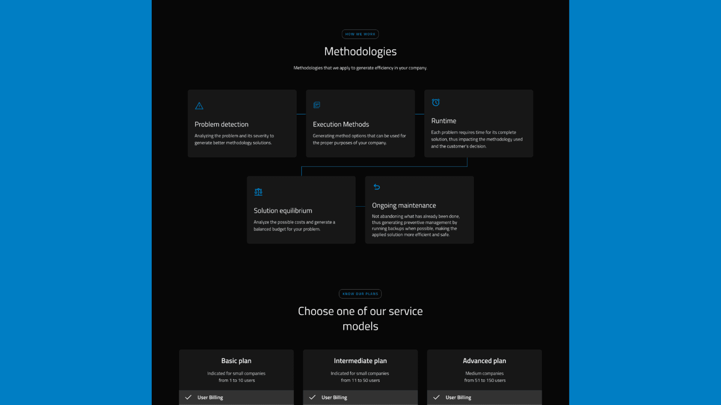
Task: Click the undo/refresh icon in Ongoing maintenance
Action: click(376, 186)
